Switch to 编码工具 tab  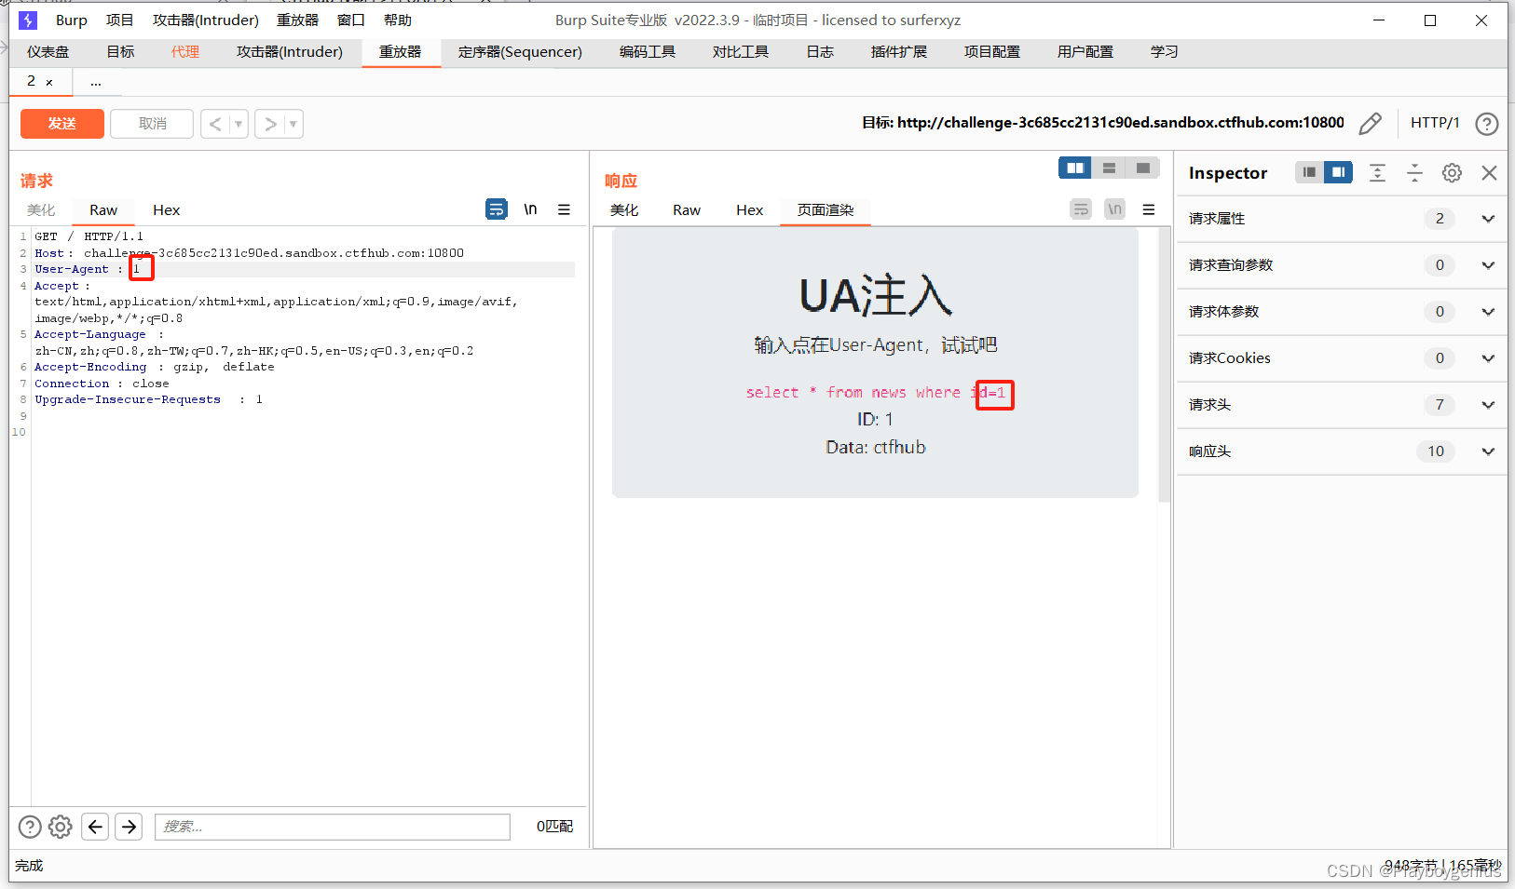point(648,52)
